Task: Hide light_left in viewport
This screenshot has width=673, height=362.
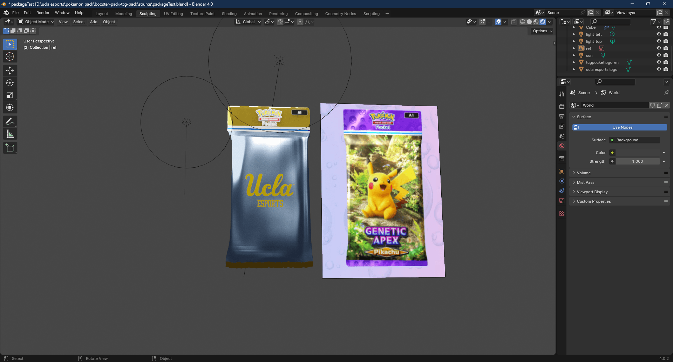Action: (x=659, y=34)
